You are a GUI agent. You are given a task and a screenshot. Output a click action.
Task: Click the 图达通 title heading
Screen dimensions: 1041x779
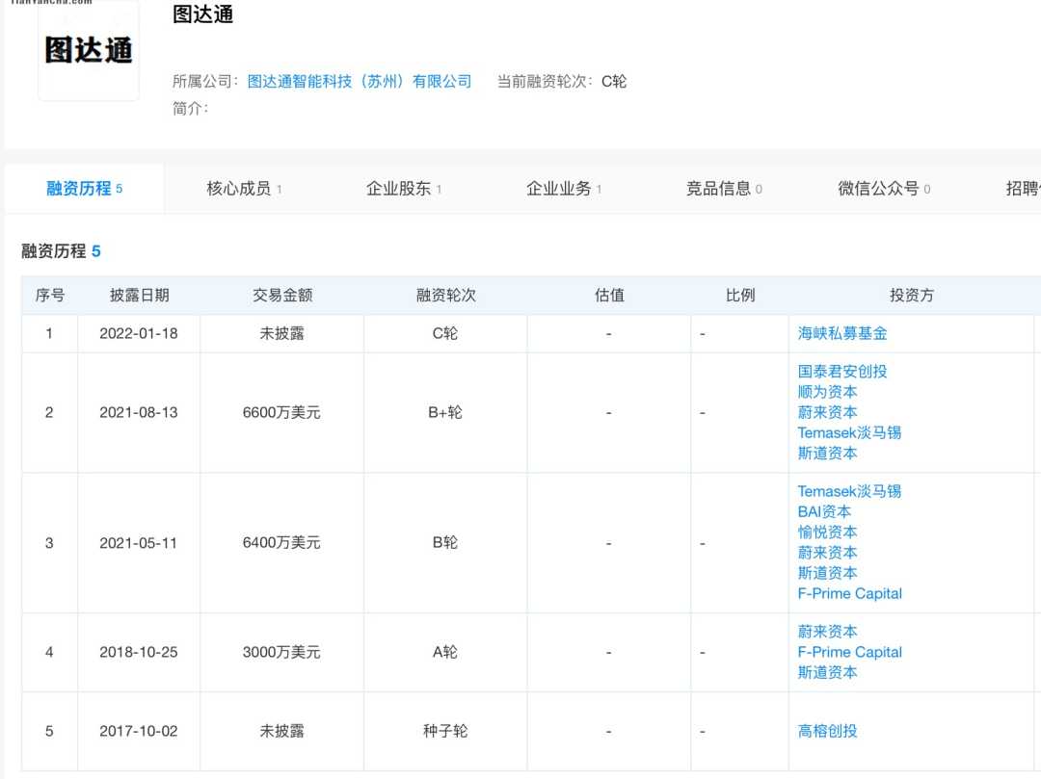pyautogui.click(x=202, y=13)
